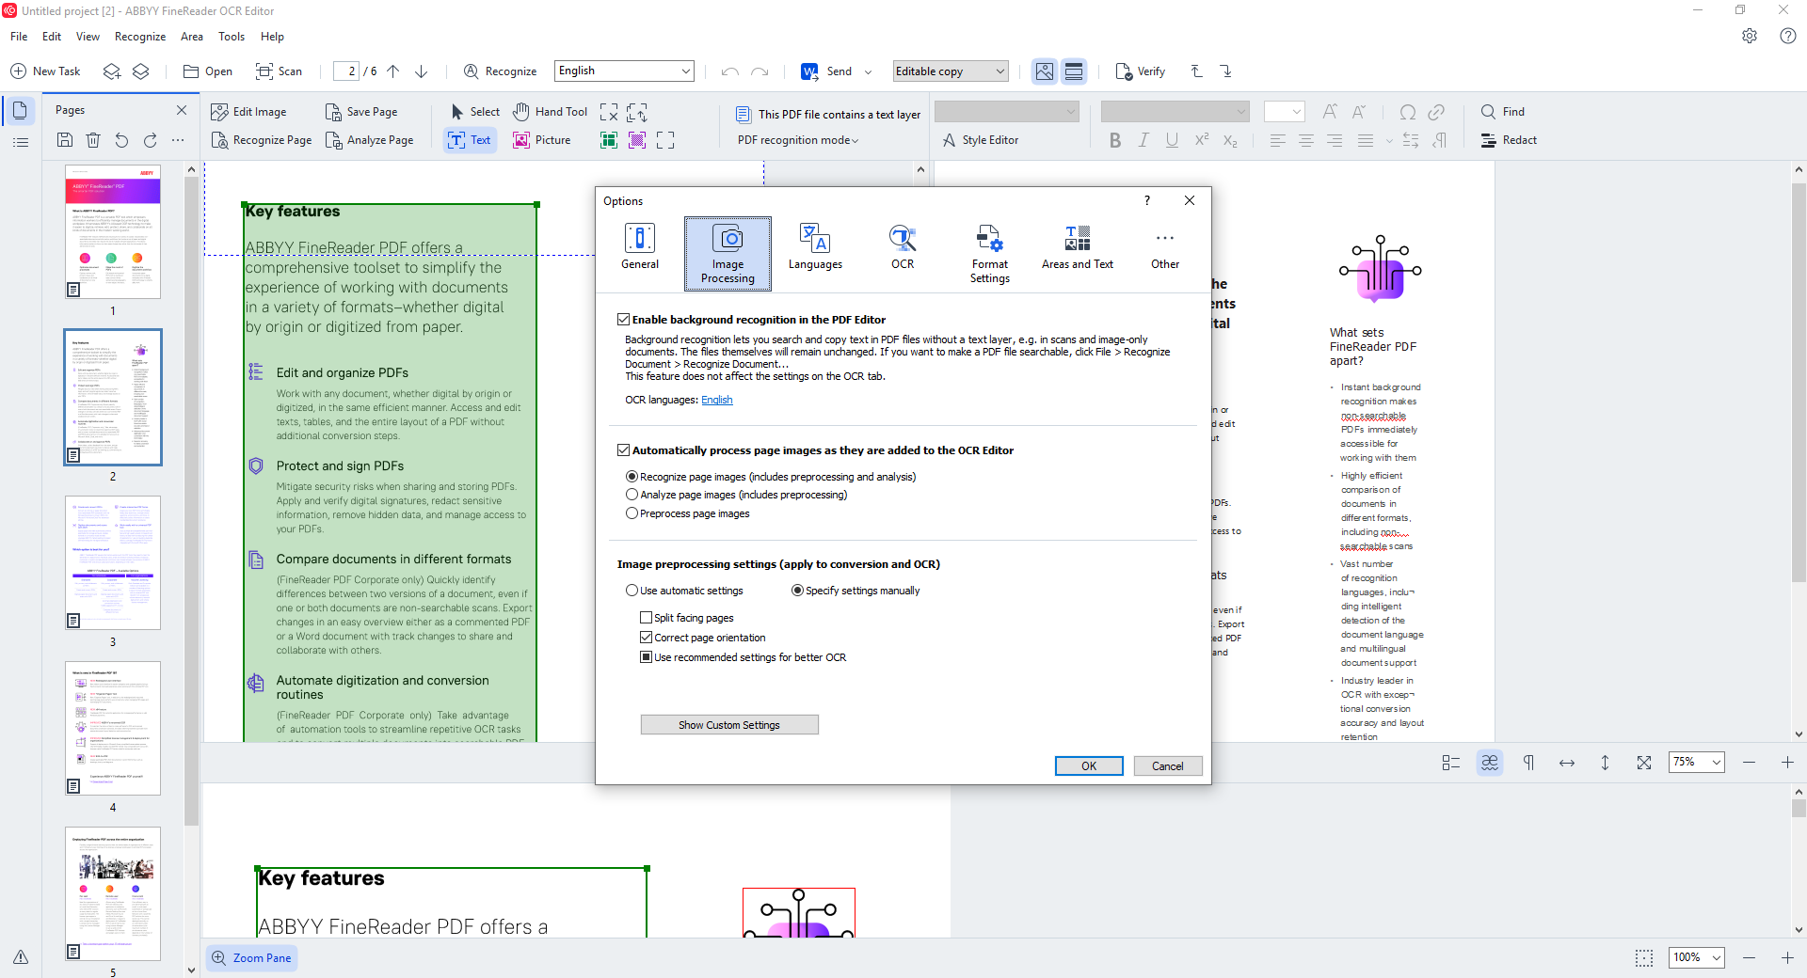Select Preprocess page images radio option
The height and width of the screenshot is (978, 1807).
pyautogui.click(x=632, y=513)
